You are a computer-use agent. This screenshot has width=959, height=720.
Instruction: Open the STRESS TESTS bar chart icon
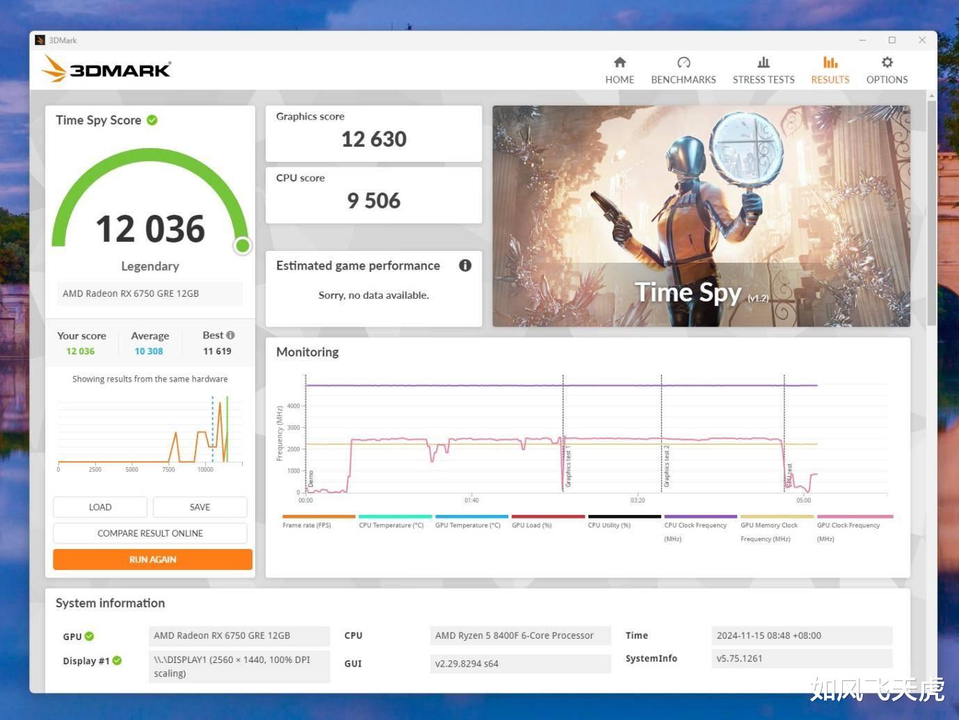tap(764, 63)
